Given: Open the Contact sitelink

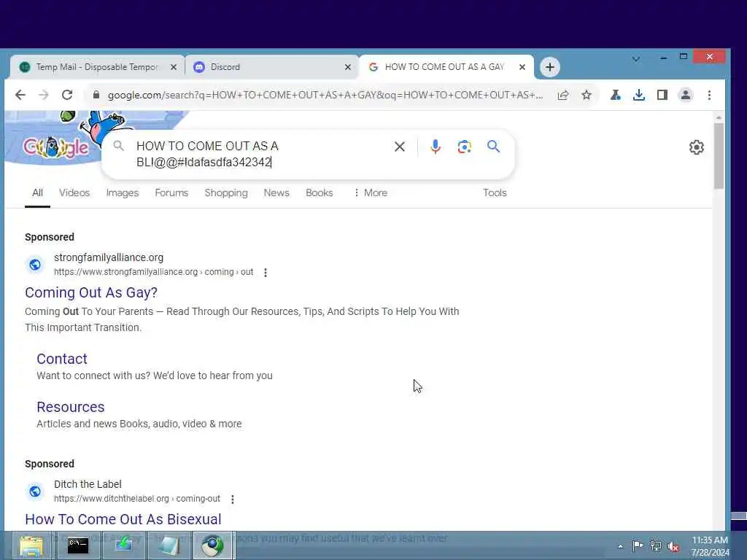Looking at the screenshot, I should point(62,359).
